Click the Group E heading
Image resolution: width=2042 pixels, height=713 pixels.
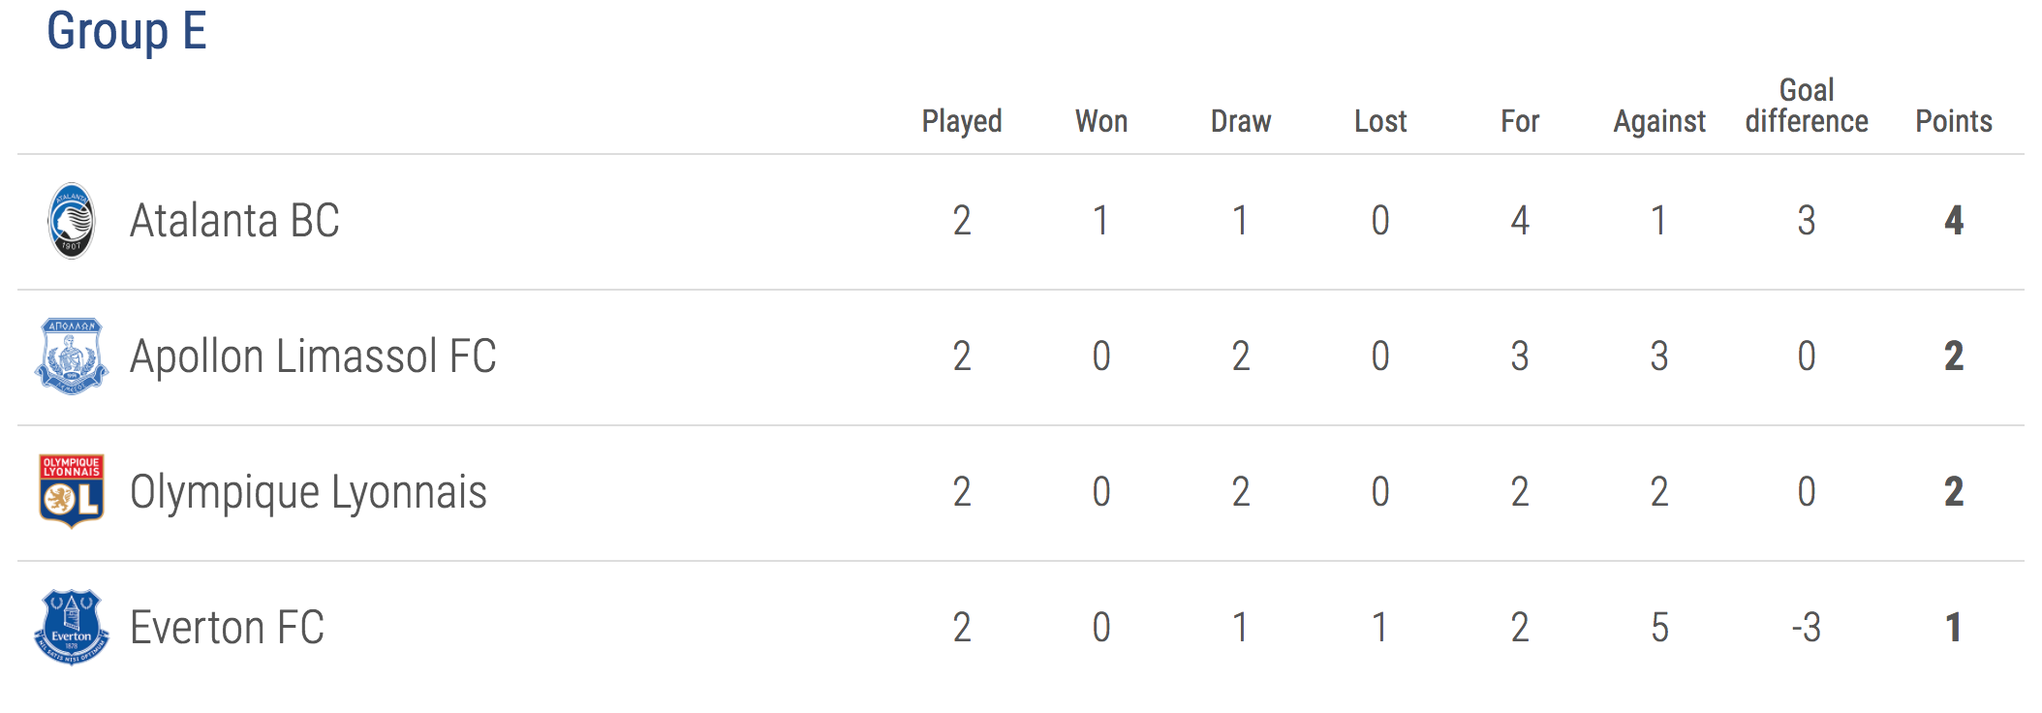click(127, 32)
